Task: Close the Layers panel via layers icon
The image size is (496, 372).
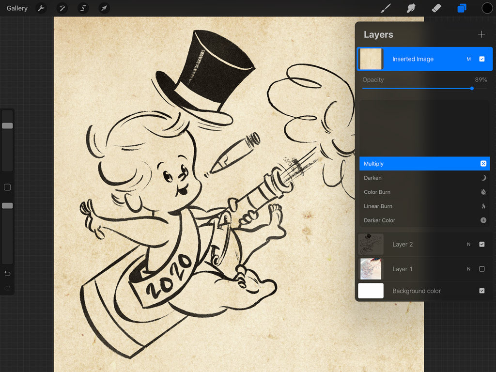Action: (462, 8)
